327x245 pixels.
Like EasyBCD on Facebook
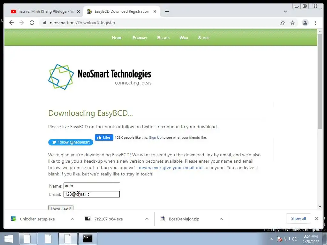pyautogui.click(x=104, y=137)
